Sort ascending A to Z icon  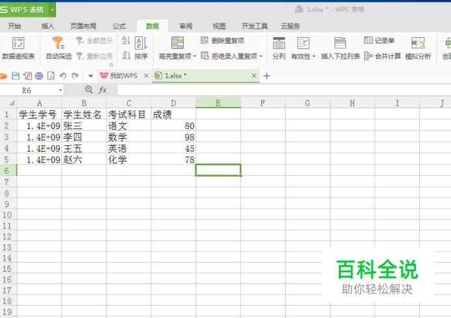[126, 40]
